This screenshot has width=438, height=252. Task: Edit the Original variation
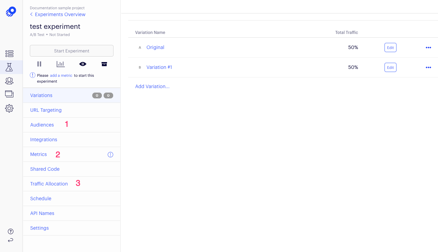pyautogui.click(x=390, y=48)
